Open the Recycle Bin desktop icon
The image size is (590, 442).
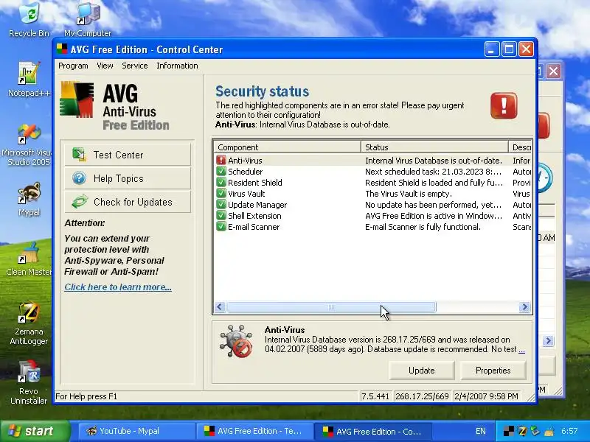click(x=29, y=20)
